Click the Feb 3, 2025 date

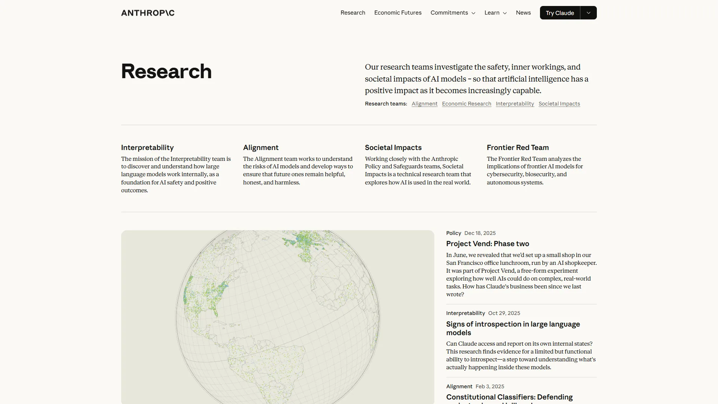(490, 386)
